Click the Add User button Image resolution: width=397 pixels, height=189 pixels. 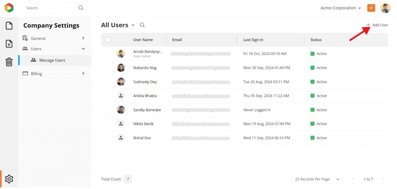pos(377,25)
